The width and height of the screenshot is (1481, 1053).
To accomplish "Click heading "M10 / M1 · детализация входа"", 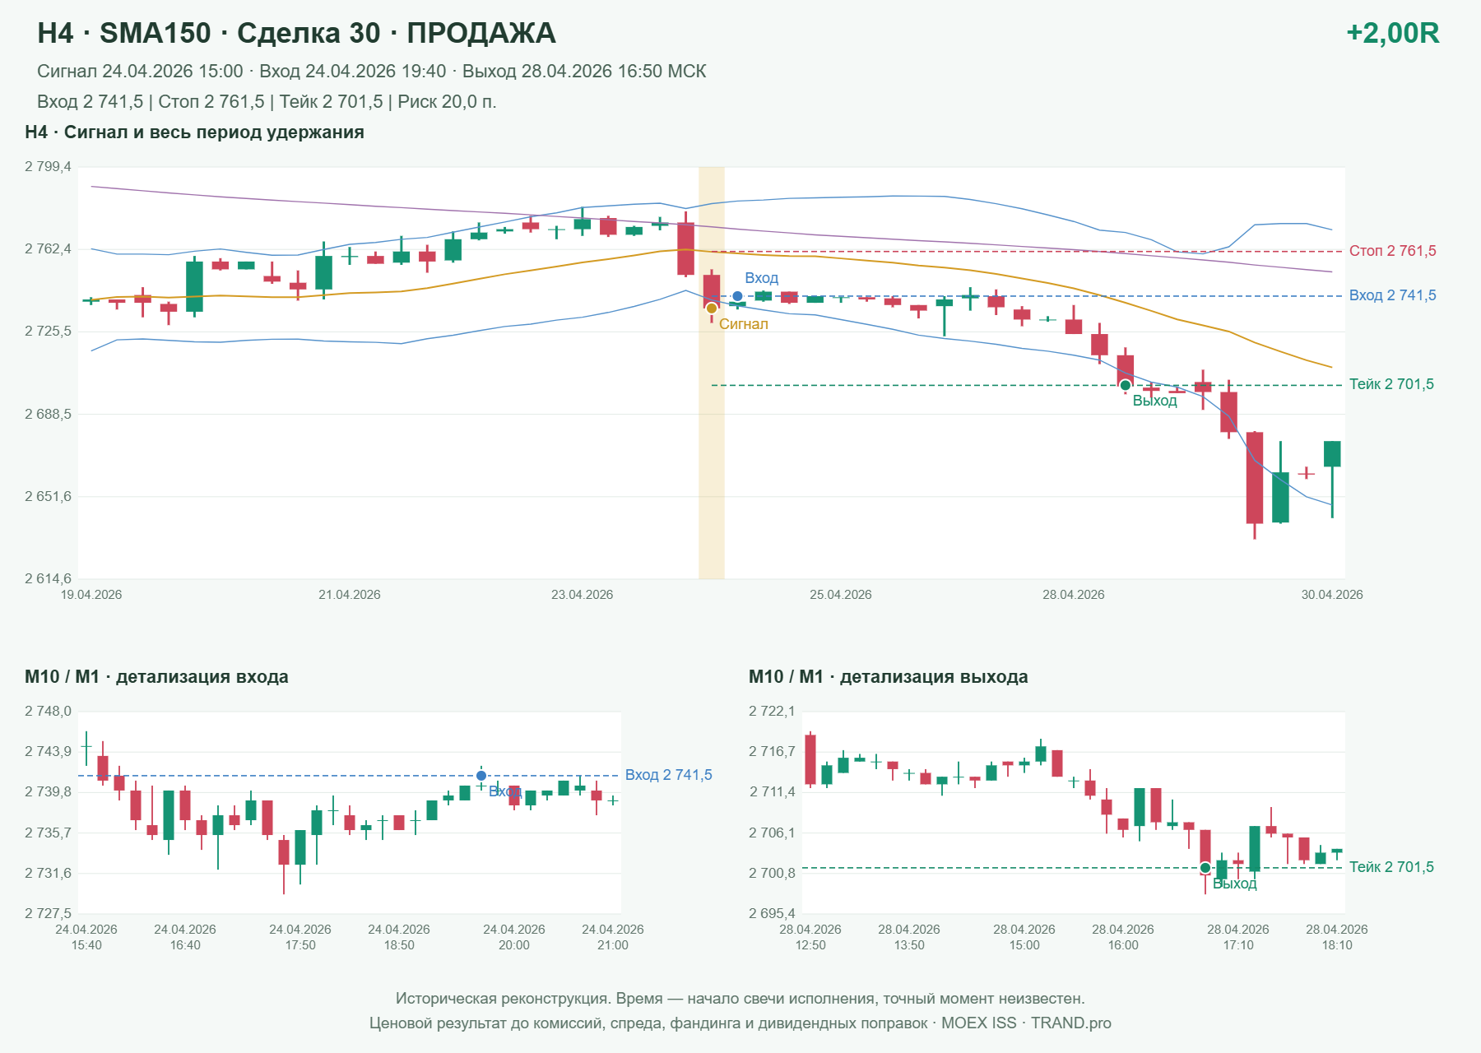I will (156, 677).
